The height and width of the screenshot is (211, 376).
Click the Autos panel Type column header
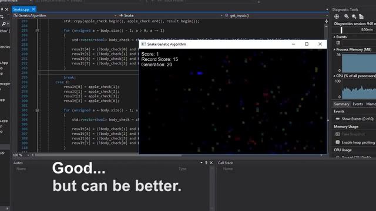(x=183, y=169)
